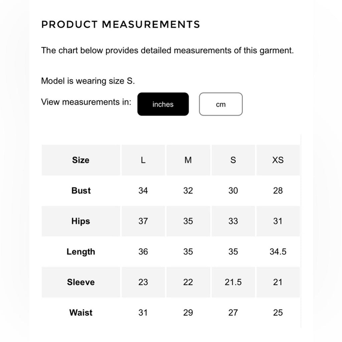The image size is (342, 342).
Task: Switch measurements to inches
Action: [x=163, y=104]
